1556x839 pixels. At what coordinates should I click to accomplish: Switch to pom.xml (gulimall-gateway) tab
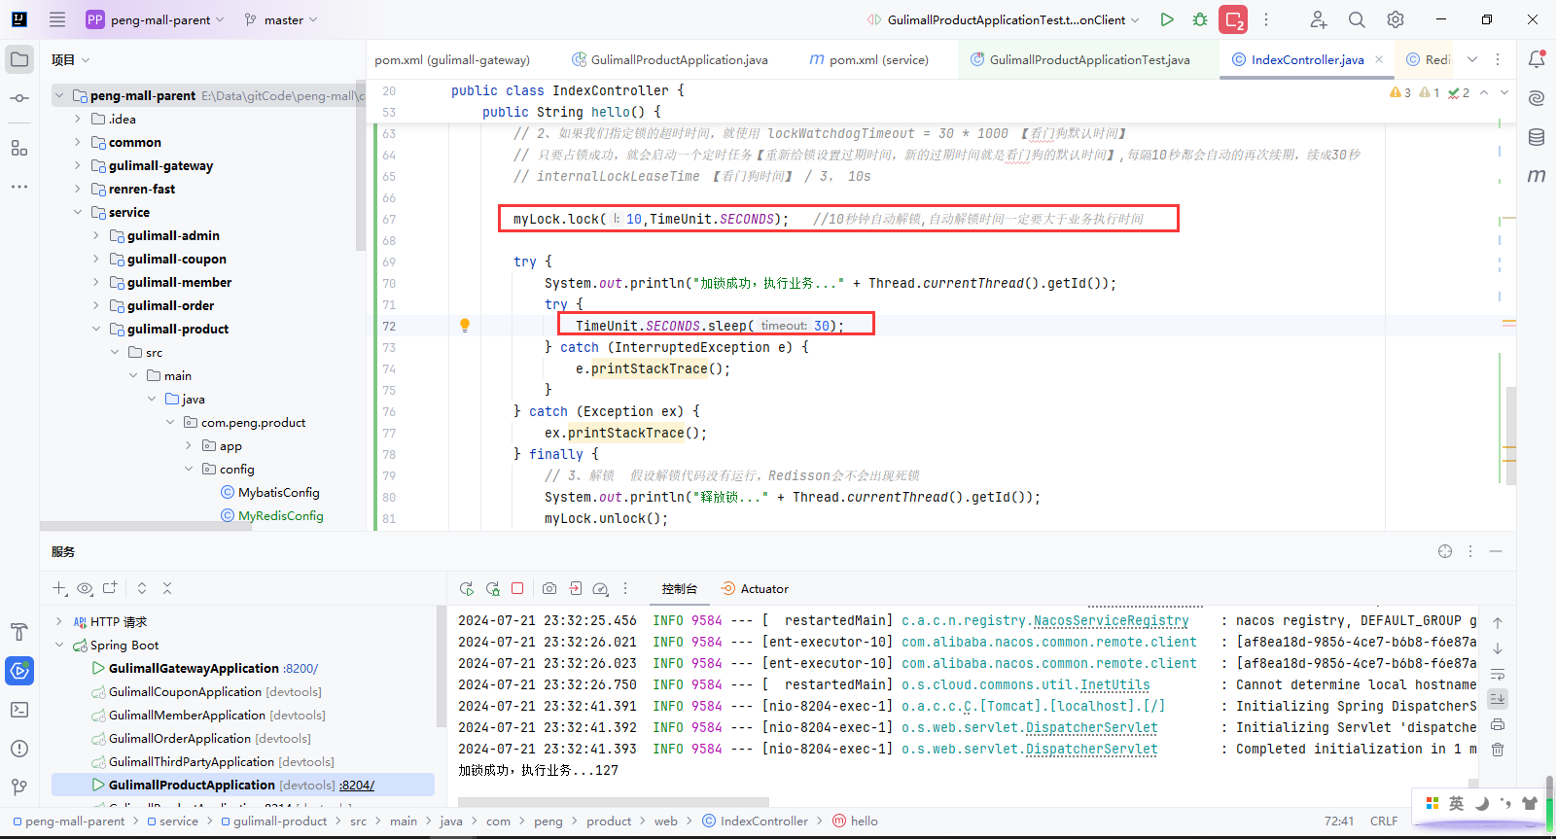452,59
